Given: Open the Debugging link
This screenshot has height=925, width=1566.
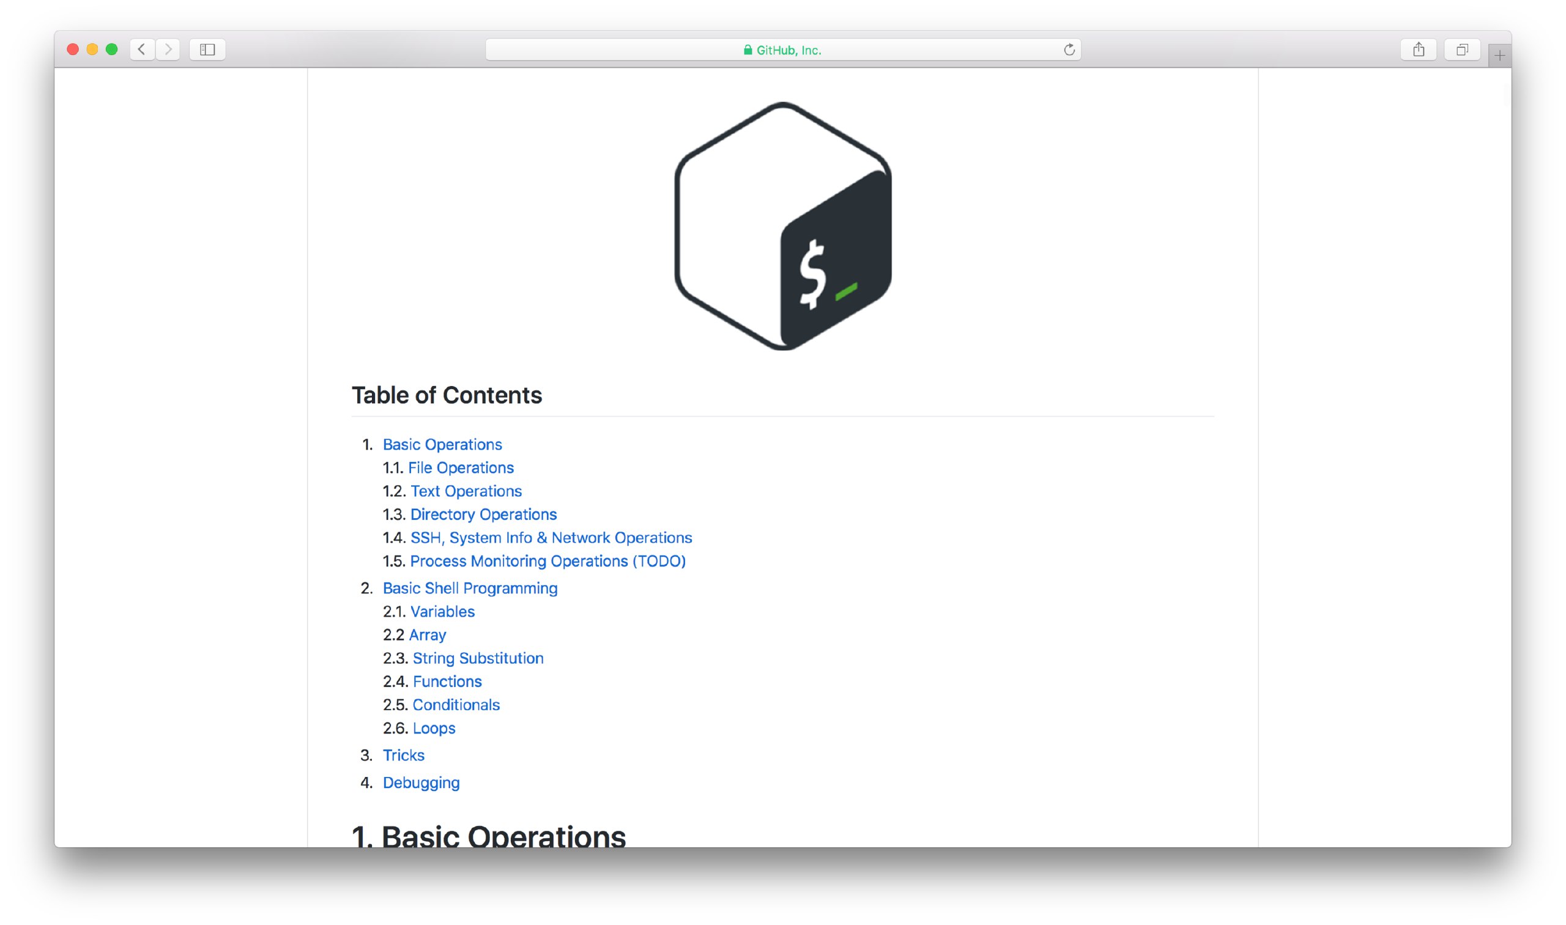Looking at the screenshot, I should [x=421, y=782].
